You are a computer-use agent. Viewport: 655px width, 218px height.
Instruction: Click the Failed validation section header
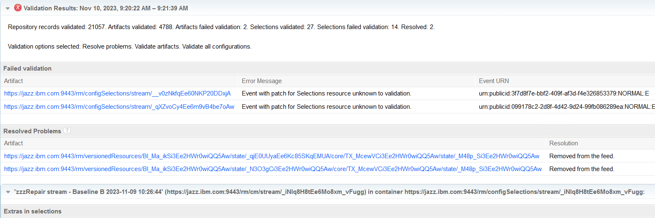27,69
